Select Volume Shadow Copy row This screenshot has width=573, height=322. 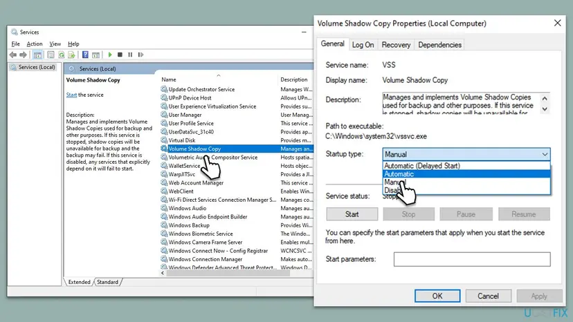[237, 149]
